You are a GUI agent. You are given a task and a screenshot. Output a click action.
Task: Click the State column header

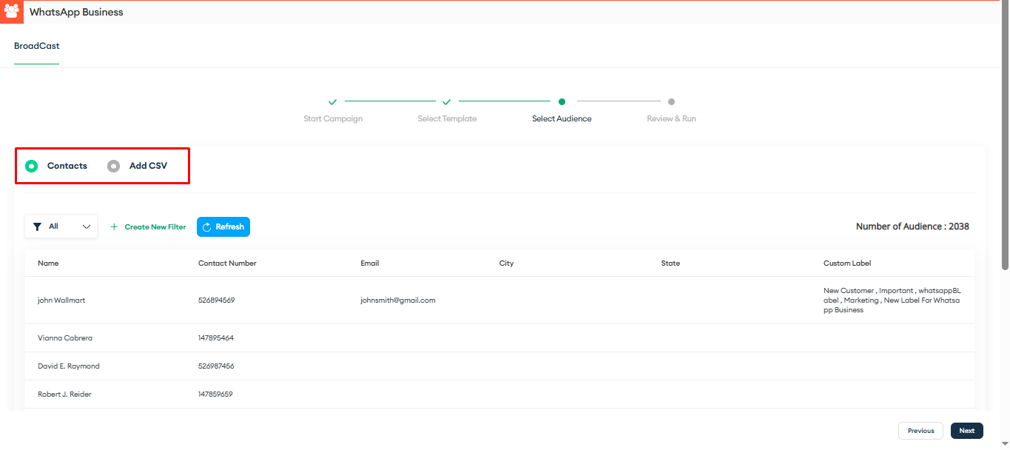click(x=670, y=263)
